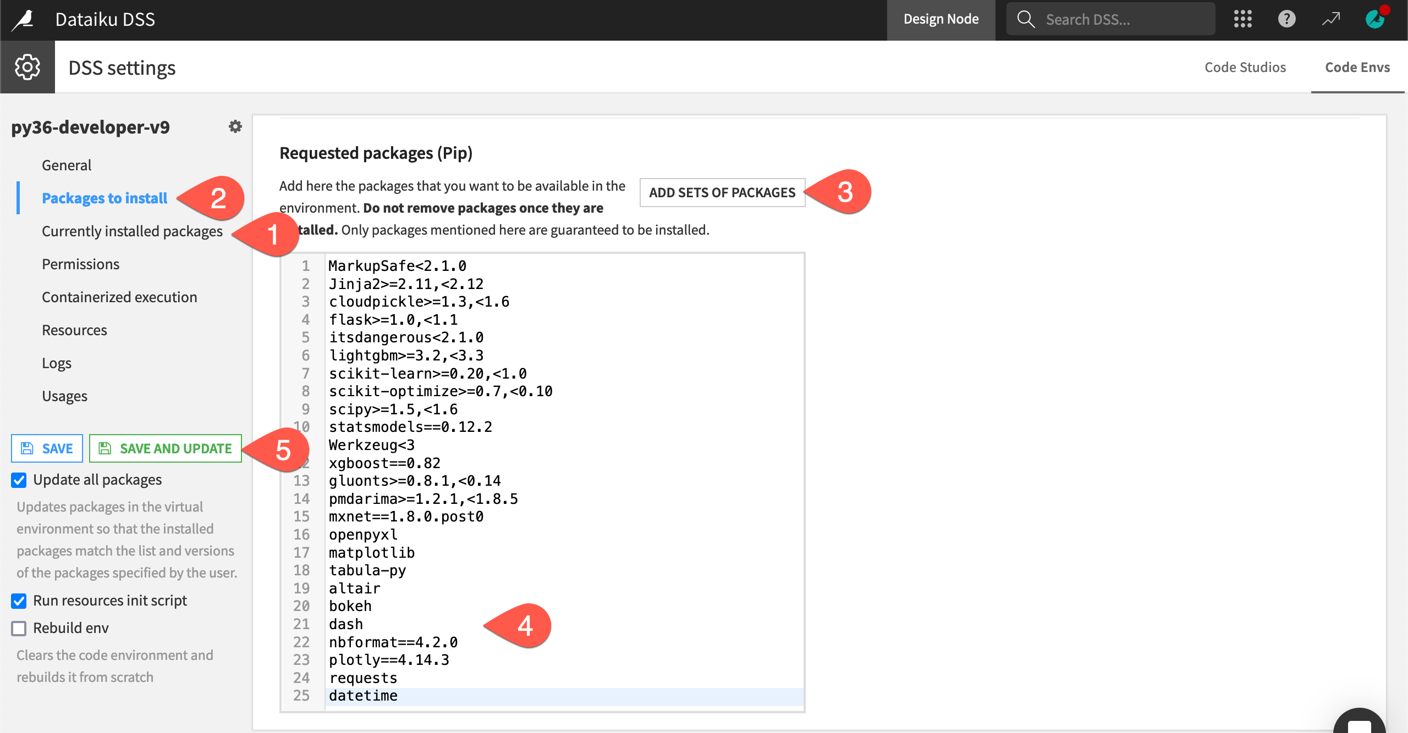Viewport: 1408px width, 733px height.
Task: Click the line 'altair'
Action: [354, 588]
